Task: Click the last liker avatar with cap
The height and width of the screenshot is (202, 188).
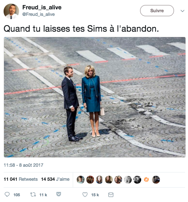Action: click(156, 179)
